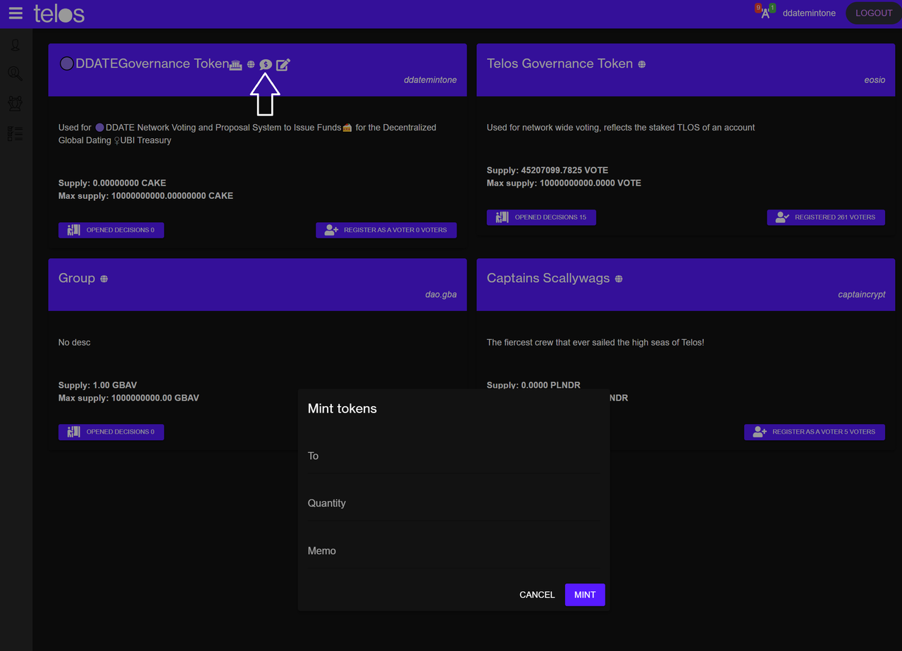The height and width of the screenshot is (651, 902).
Task: Click the DDATE Network Voting description text
Action: click(x=247, y=134)
